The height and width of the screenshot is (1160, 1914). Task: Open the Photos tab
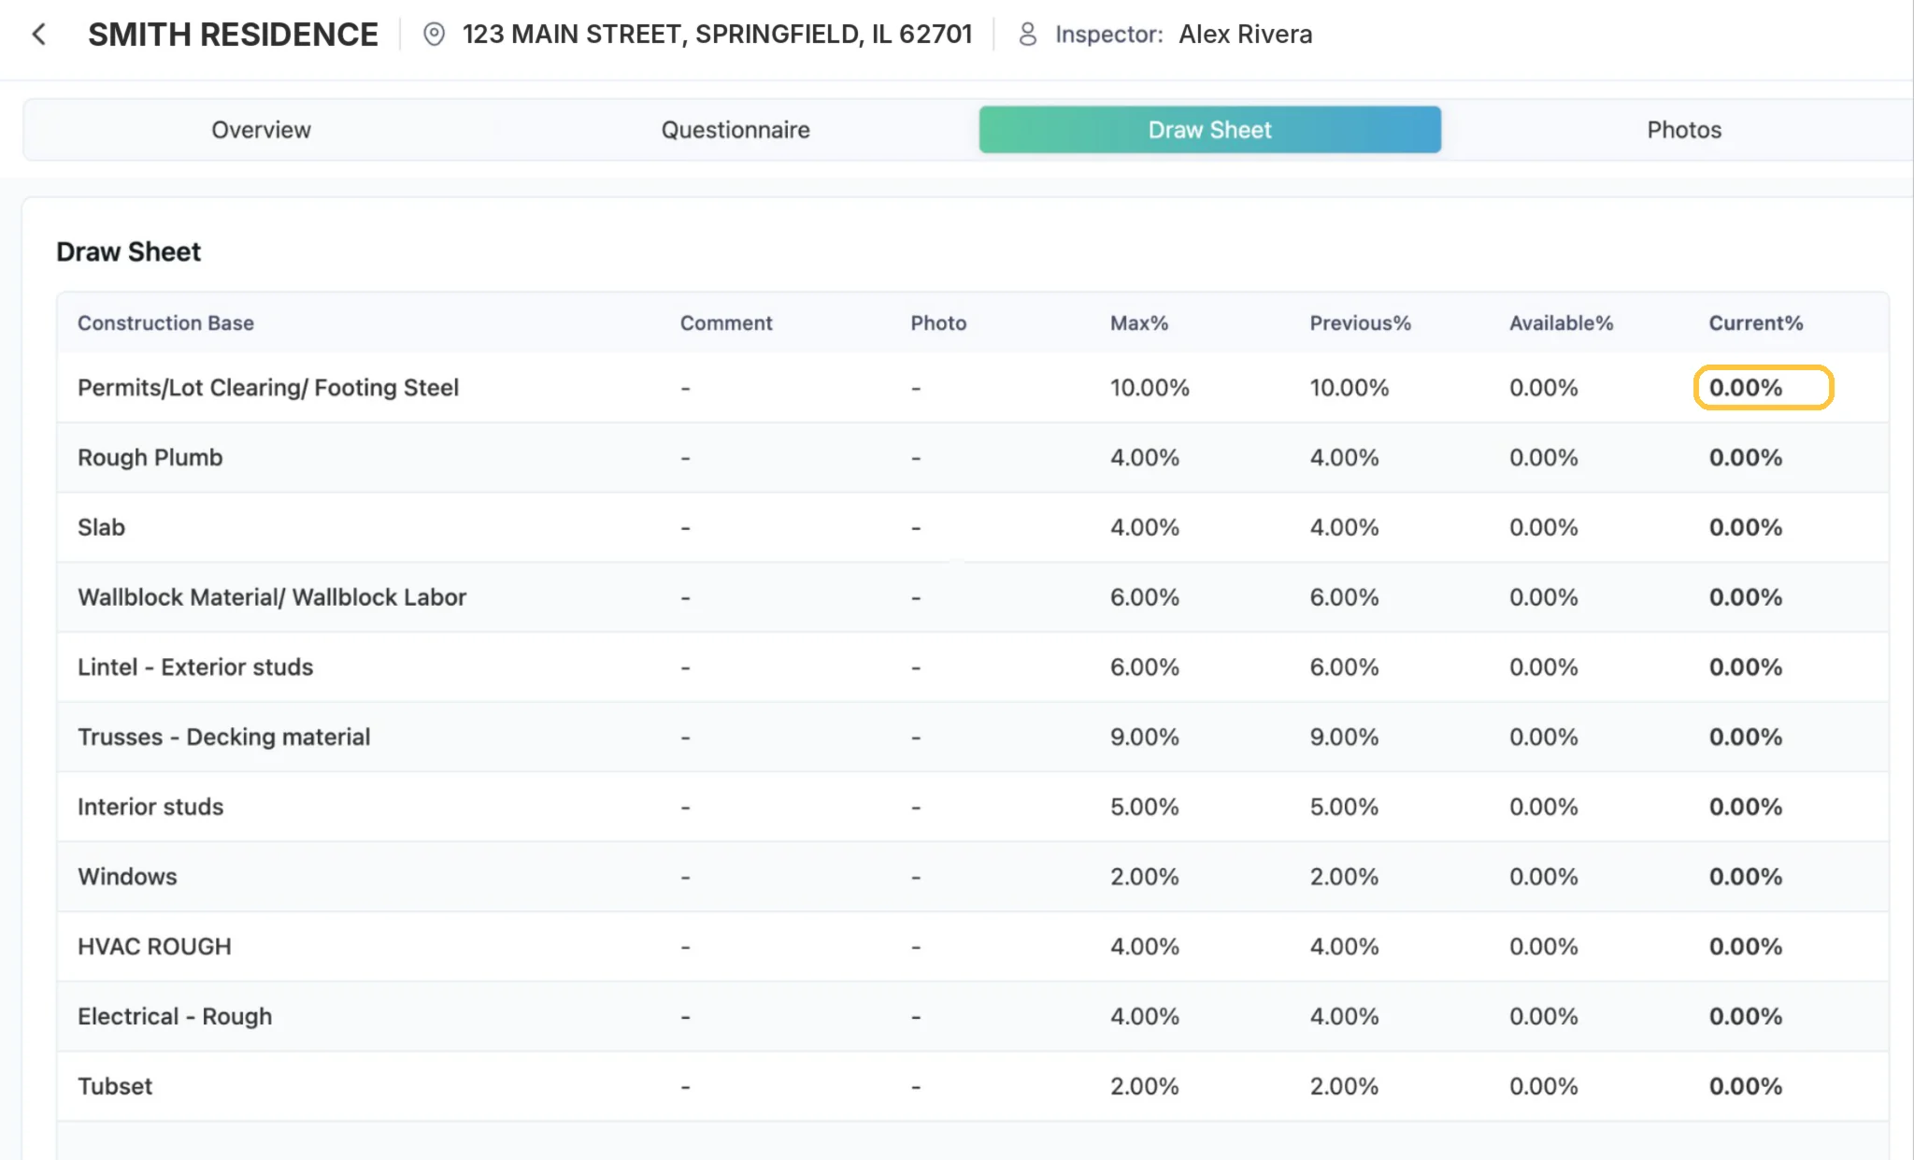click(1684, 130)
